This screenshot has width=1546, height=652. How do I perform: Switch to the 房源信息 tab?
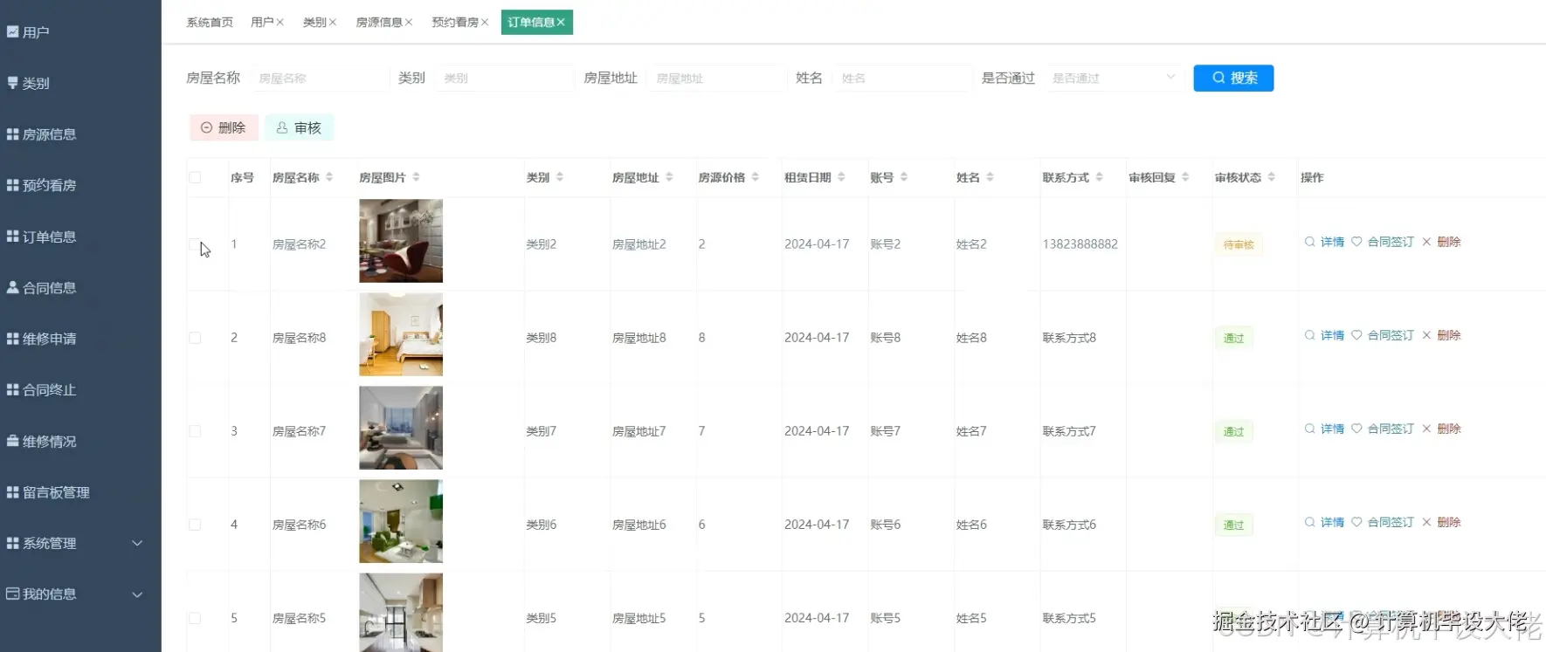coord(379,22)
